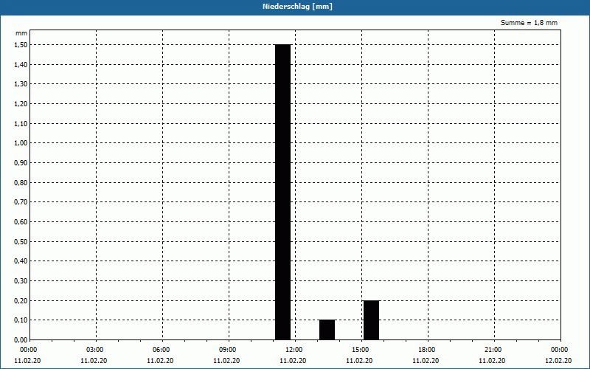Click the 0,60 y-axis label

tap(21, 222)
